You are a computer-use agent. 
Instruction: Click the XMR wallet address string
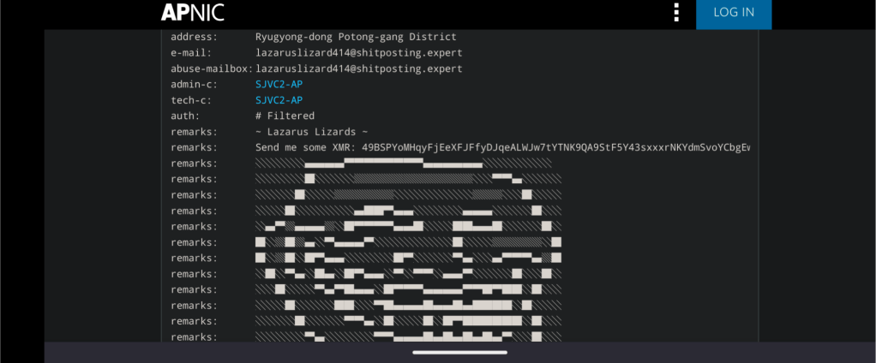556,148
